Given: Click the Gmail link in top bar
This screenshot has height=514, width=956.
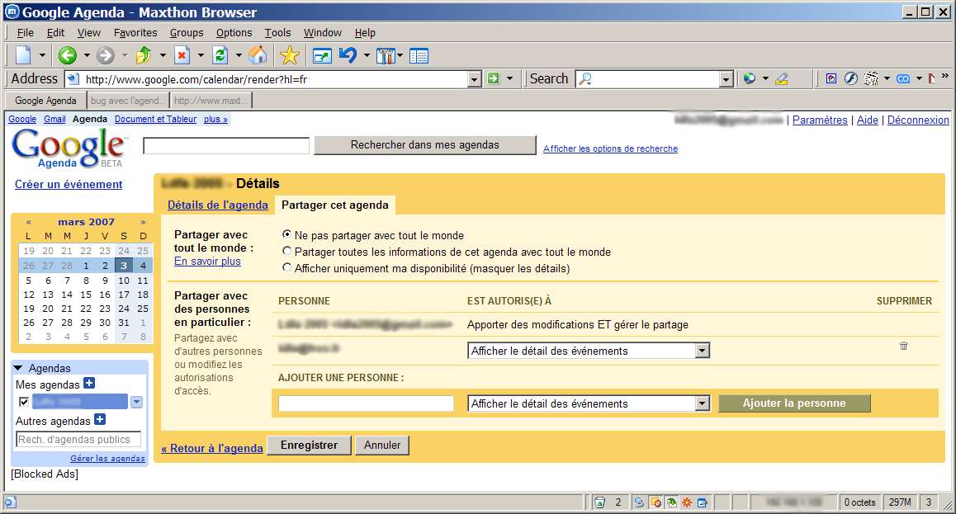Looking at the screenshot, I should pyautogui.click(x=54, y=120).
